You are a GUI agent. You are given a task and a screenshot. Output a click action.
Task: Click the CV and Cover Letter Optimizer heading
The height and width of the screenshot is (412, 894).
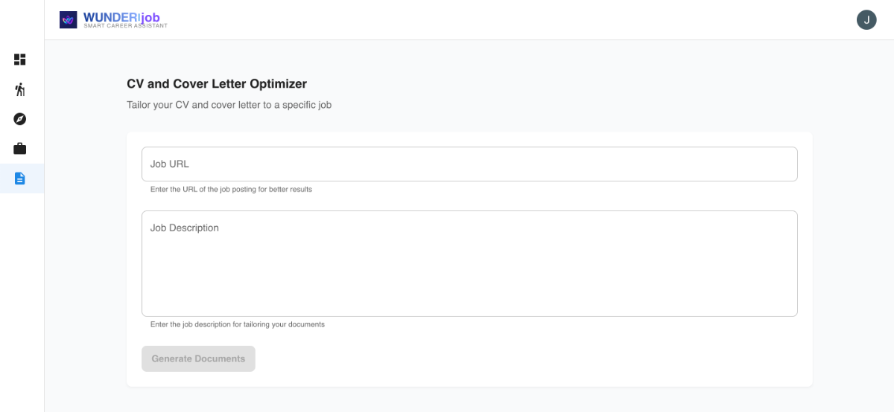(x=217, y=84)
